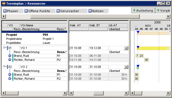Screen dimensions: 172x98
Task: Click the project ID PR1
Action: tap(45, 35)
